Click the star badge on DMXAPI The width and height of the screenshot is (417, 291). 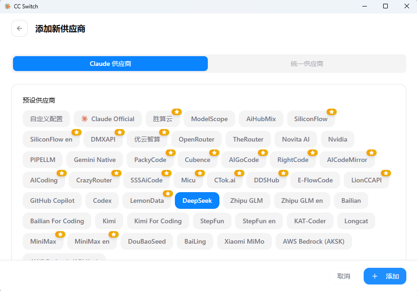click(119, 132)
